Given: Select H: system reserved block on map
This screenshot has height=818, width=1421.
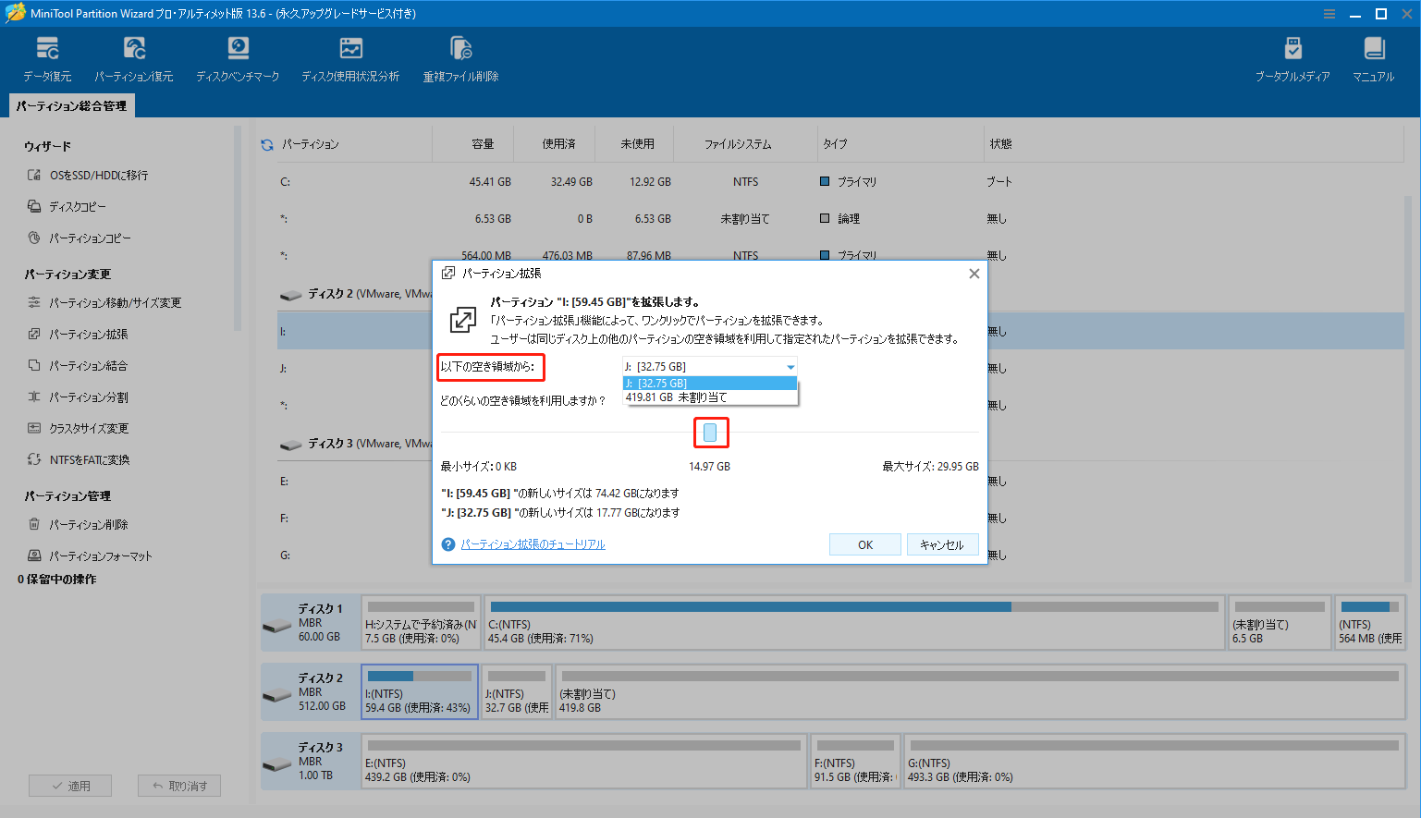Looking at the screenshot, I should point(421,623).
